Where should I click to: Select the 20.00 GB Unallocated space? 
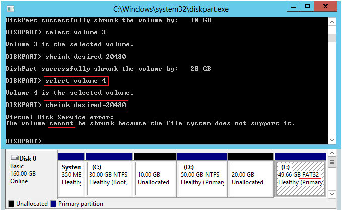(249, 174)
